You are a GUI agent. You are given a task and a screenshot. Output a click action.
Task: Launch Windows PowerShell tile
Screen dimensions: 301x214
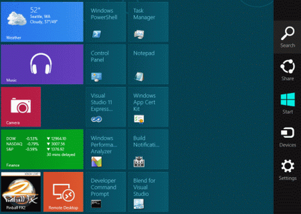(106, 22)
